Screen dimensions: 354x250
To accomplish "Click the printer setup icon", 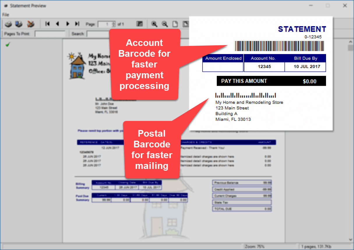I will 19,24.
